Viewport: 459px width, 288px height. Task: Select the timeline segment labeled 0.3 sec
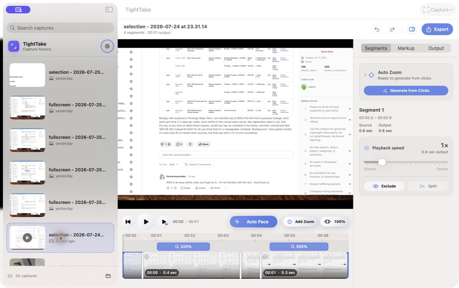point(304,265)
